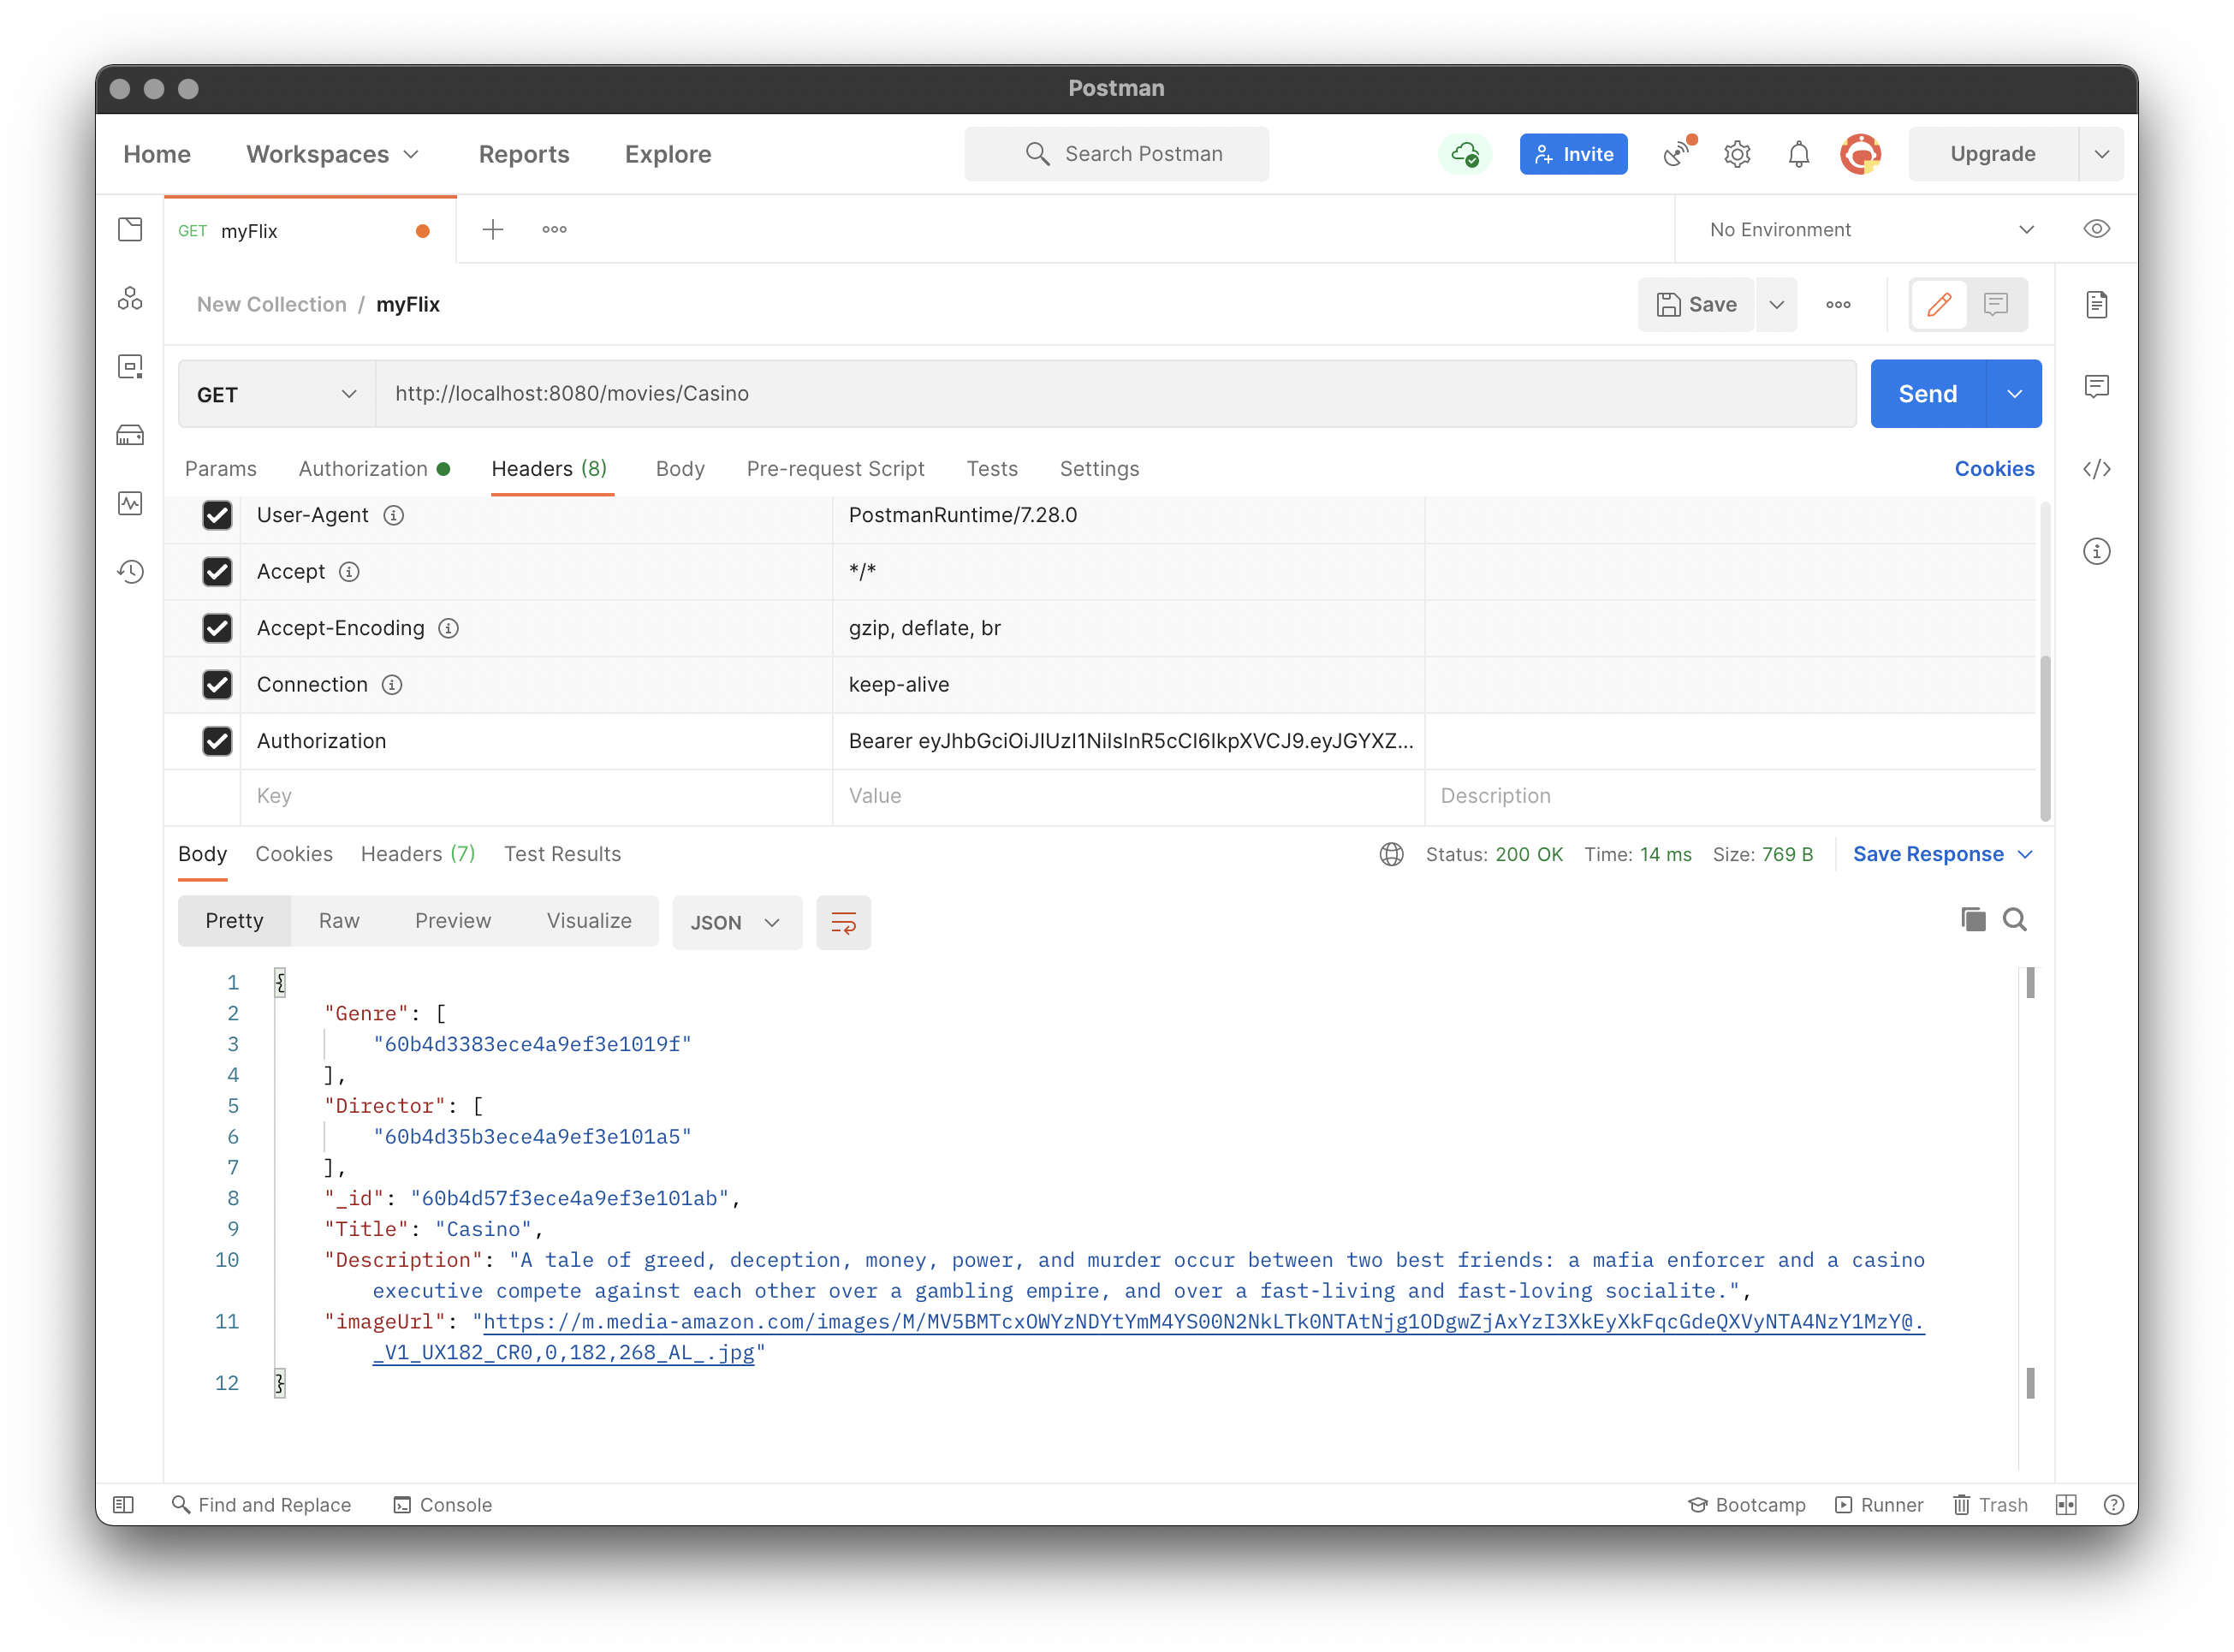Open the Monitors sidebar panel
The width and height of the screenshot is (2234, 1652).
tap(130, 503)
